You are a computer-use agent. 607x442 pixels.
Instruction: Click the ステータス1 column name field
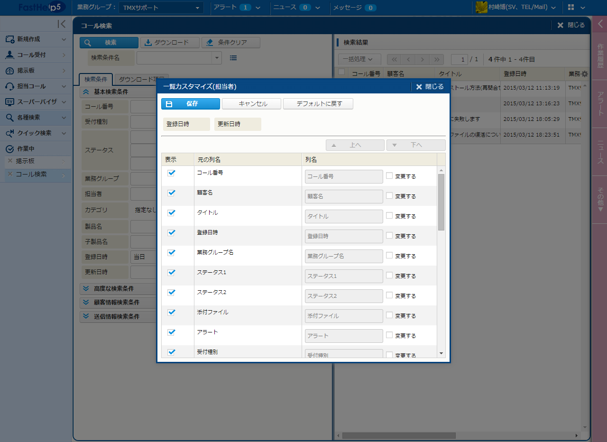coord(344,276)
